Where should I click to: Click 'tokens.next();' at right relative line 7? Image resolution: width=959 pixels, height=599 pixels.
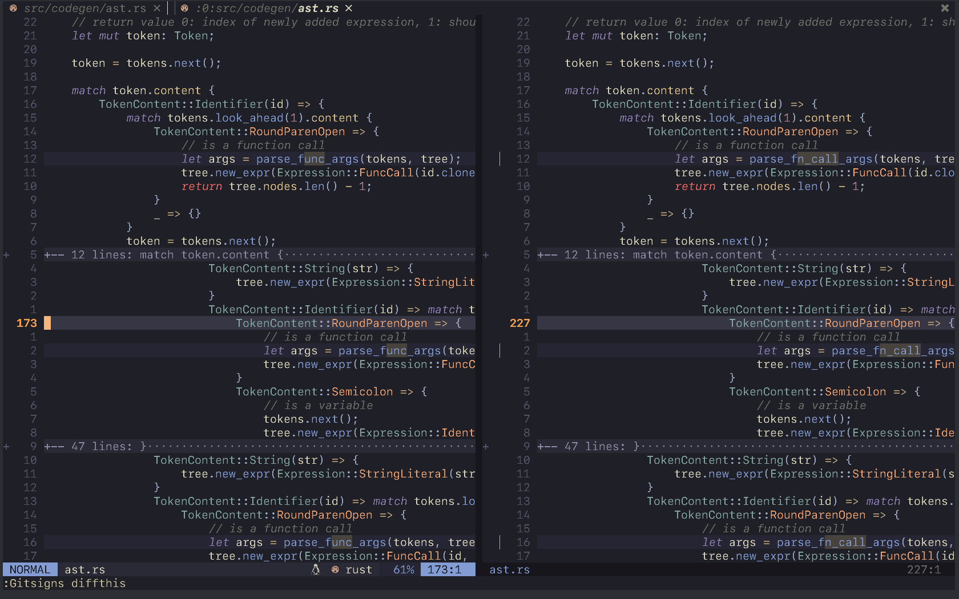pos(804,419)
